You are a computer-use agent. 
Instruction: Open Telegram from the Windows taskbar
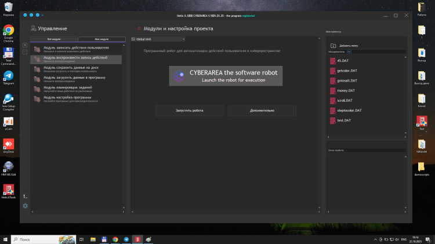click(126, 239)
